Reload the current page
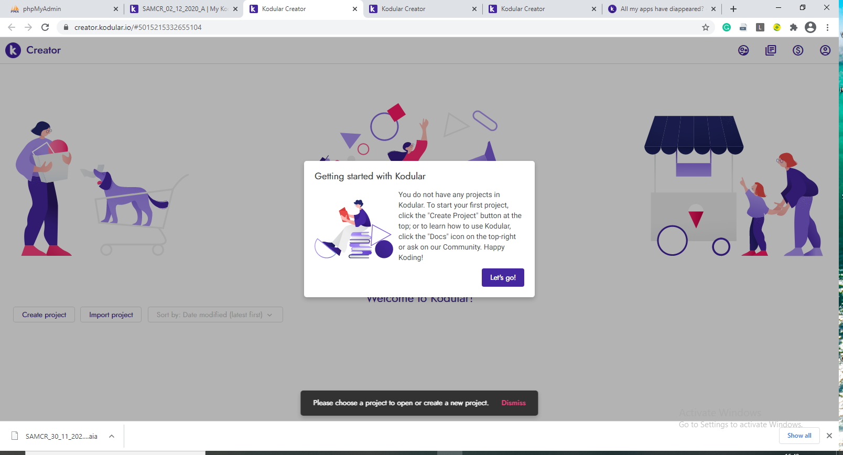The width and height of the screenshot is (843, 455). tap(45, 27)
